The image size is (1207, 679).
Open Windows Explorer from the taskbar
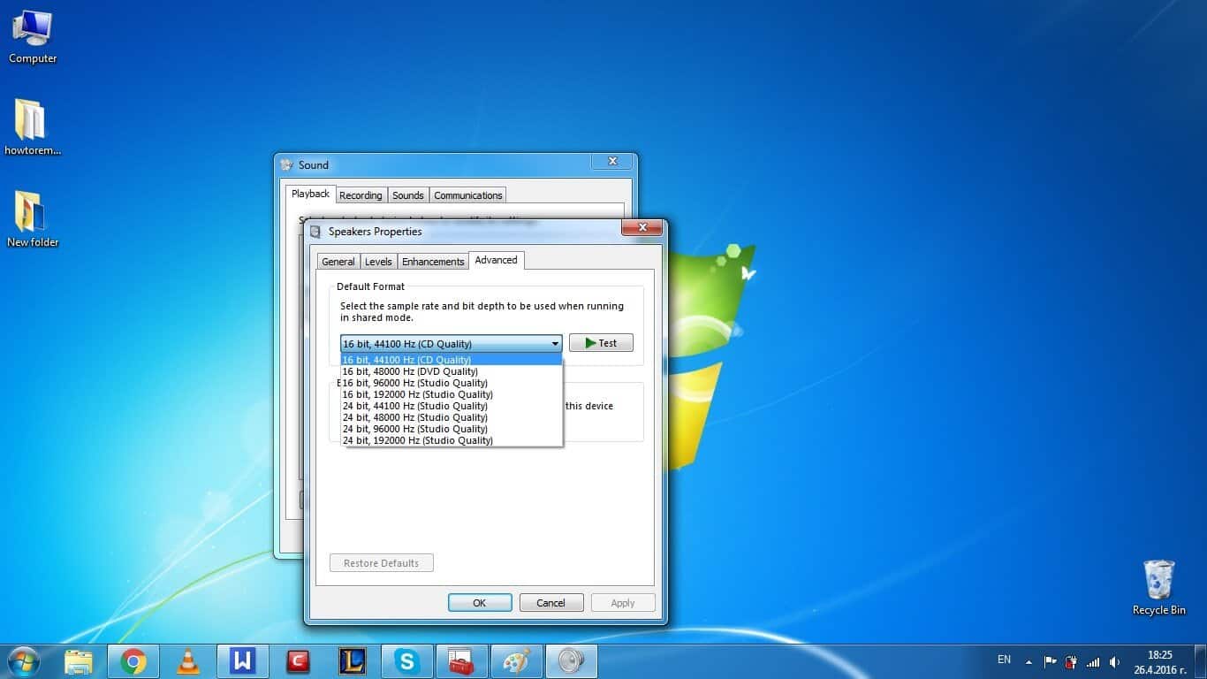pos(79,661)
